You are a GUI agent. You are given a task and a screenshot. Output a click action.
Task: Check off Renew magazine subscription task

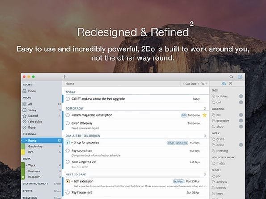click(x=67, y=115)
